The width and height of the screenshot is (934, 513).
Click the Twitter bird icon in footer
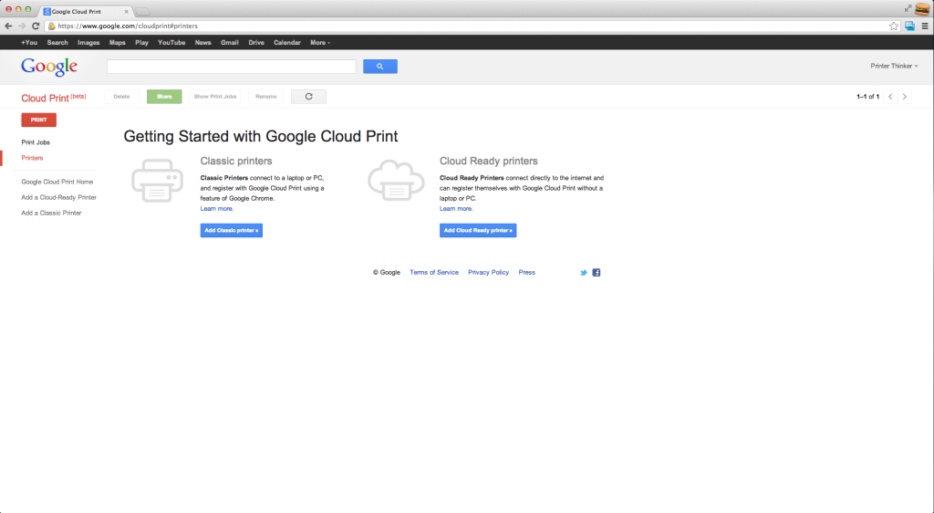click(x=584, y=273)
